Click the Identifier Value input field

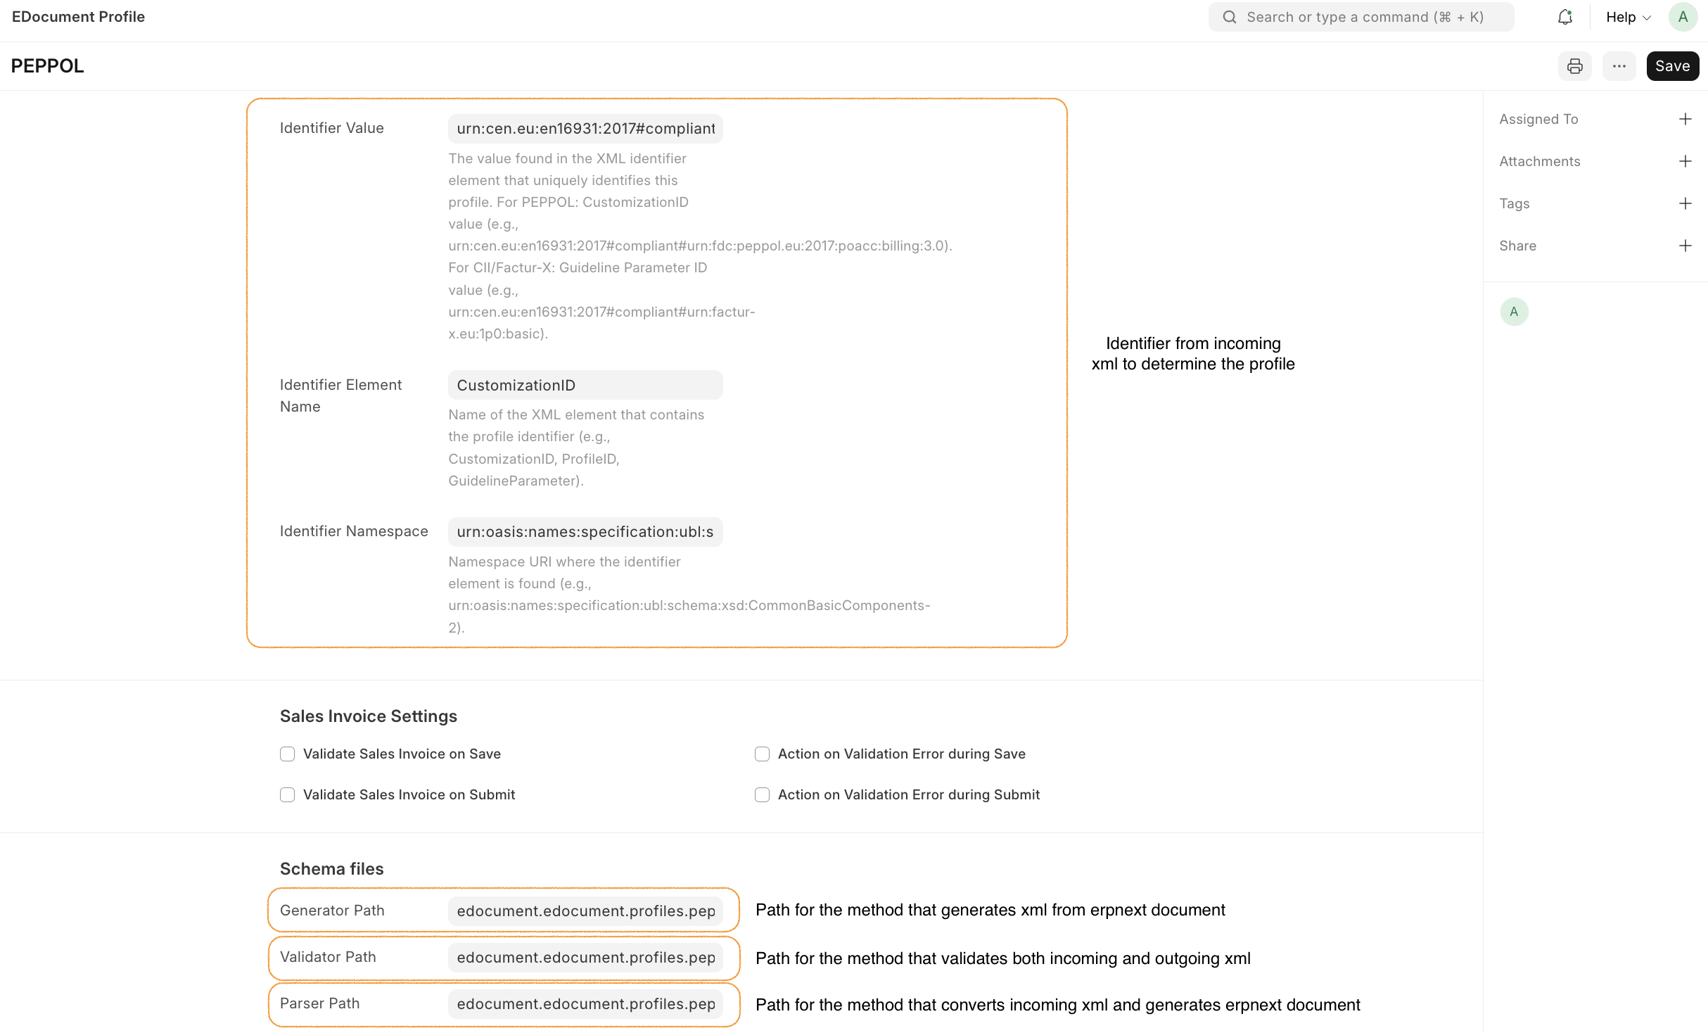pos(585,129)
